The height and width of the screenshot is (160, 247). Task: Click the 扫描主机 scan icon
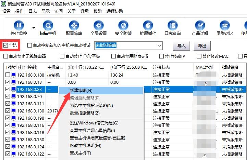pos(48,25)
